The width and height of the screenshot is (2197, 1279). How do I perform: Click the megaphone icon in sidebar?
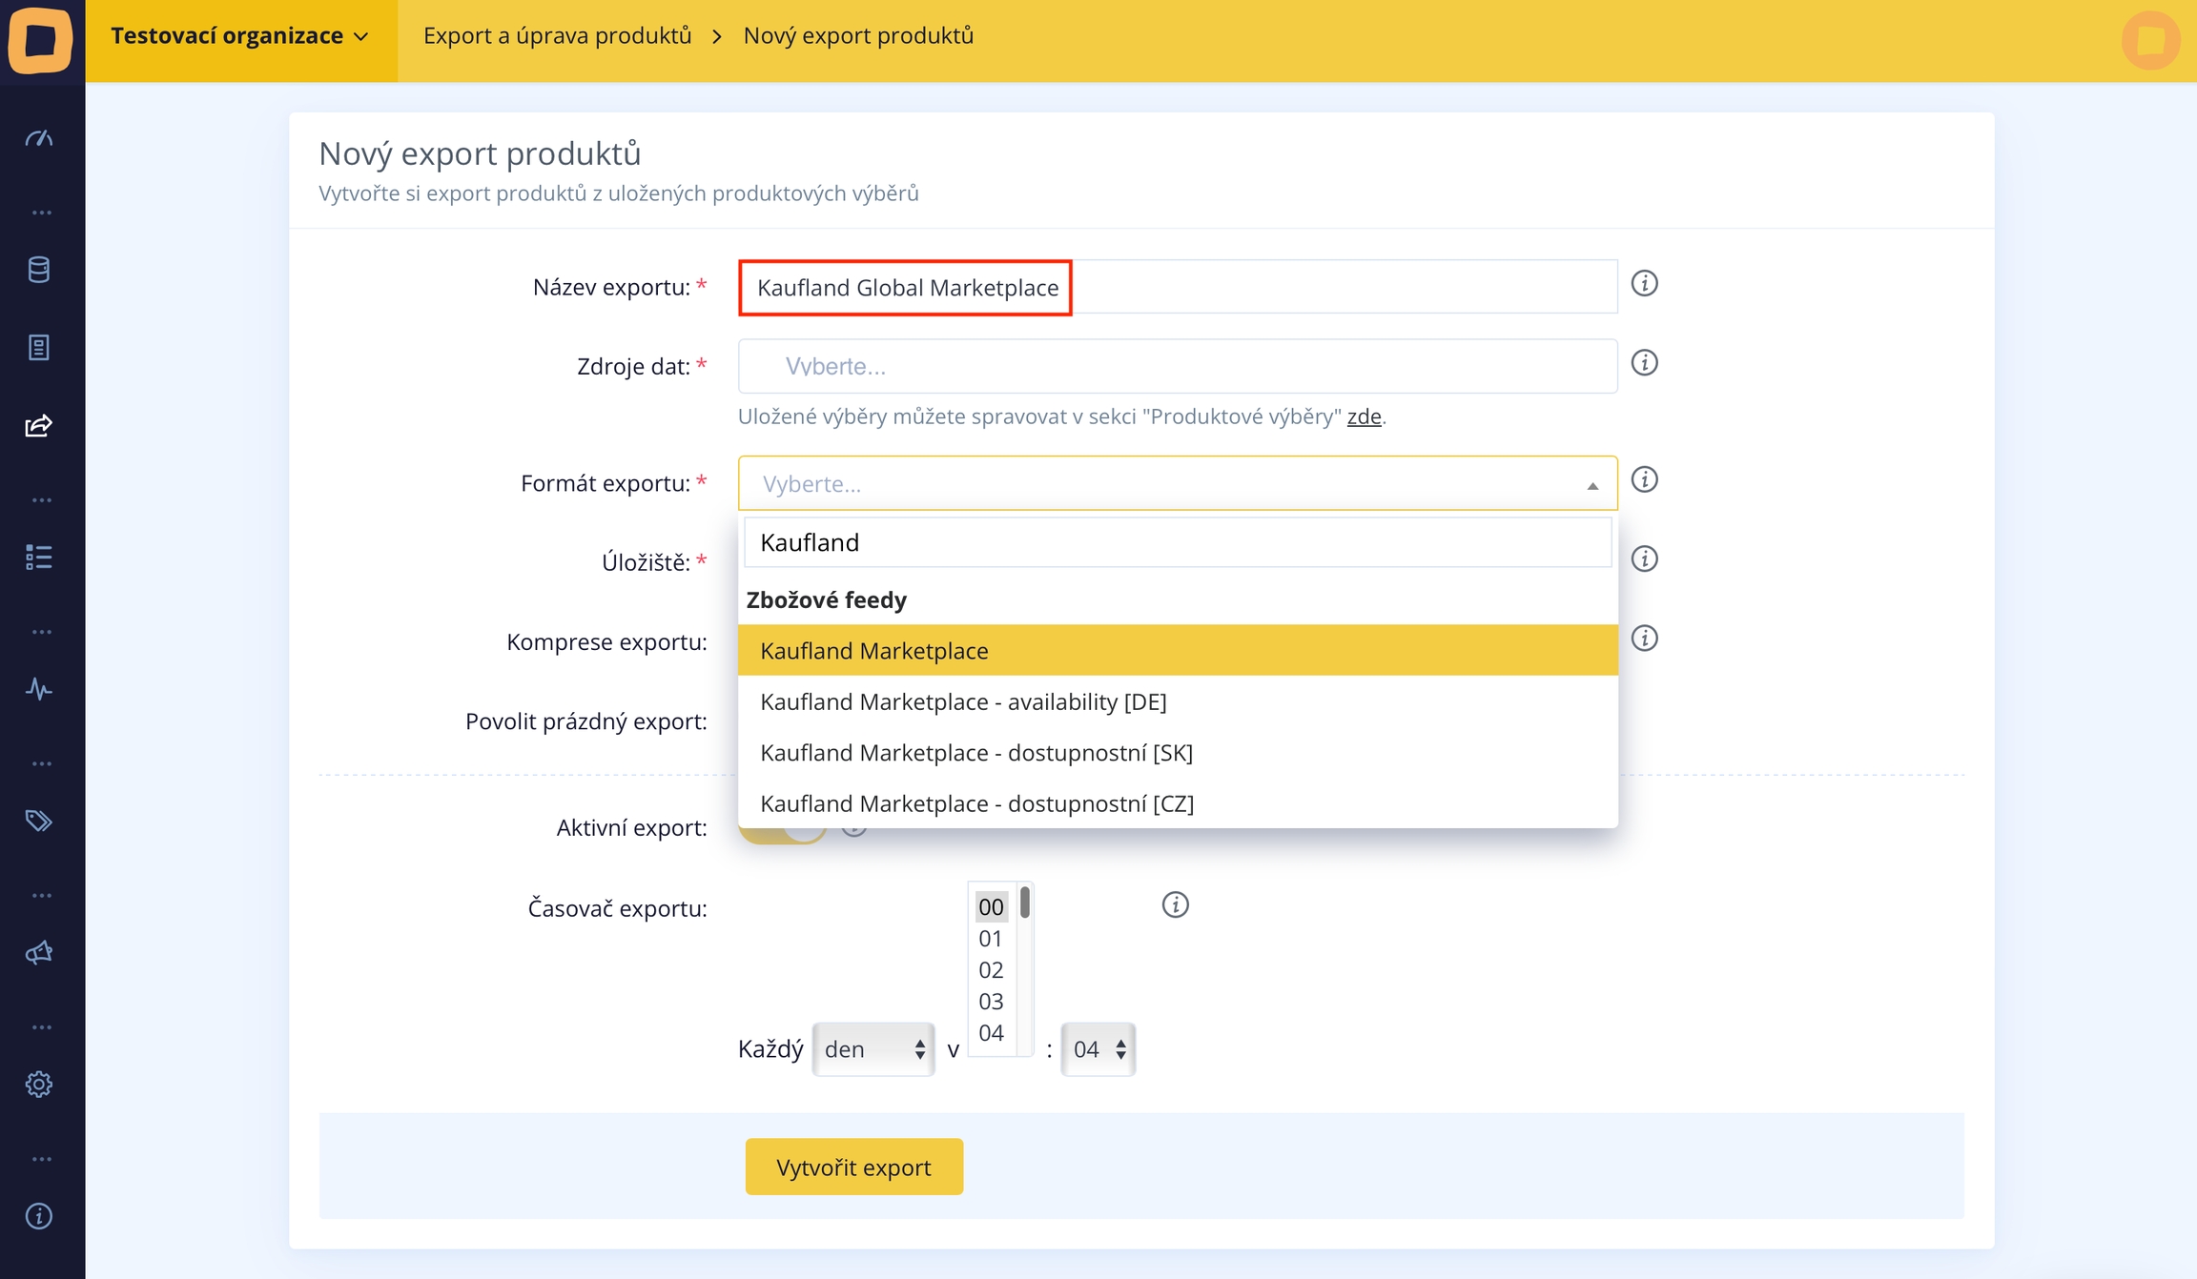tap(38, 952)
